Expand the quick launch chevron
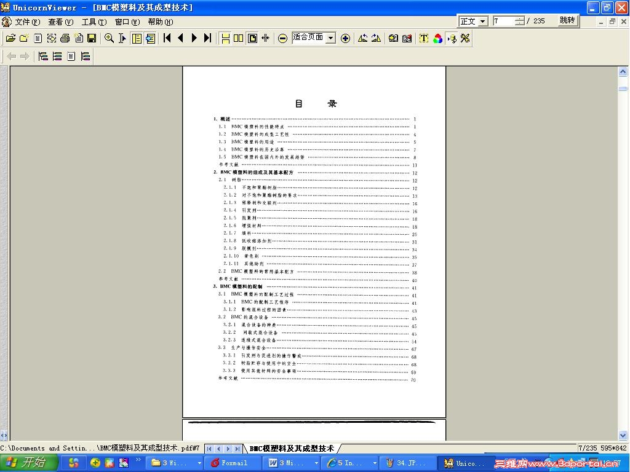This screenshot has height=472, width=630. (x=138, y=460)
